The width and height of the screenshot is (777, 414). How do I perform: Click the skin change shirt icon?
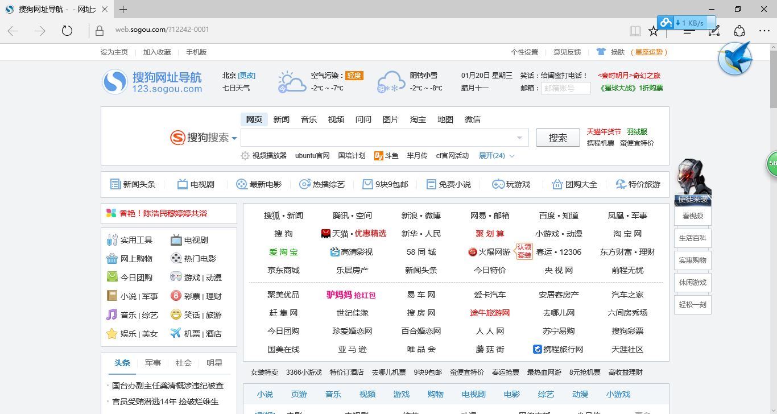tap(601, 52)
